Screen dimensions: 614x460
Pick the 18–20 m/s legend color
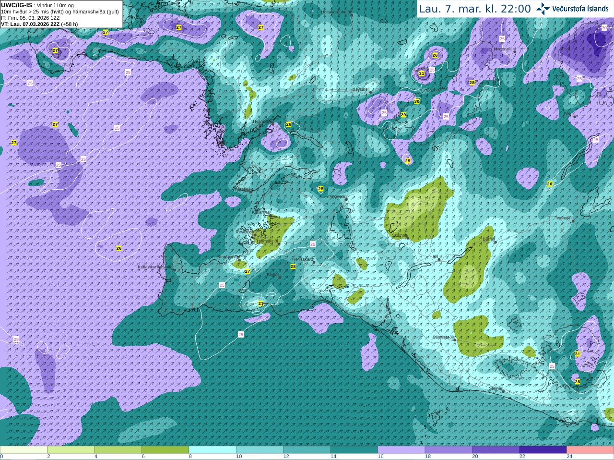tap(449, 450)
